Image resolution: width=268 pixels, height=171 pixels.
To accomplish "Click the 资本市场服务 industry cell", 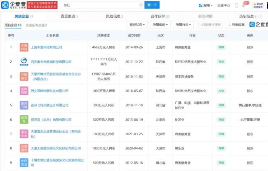I will coord(184,77).
